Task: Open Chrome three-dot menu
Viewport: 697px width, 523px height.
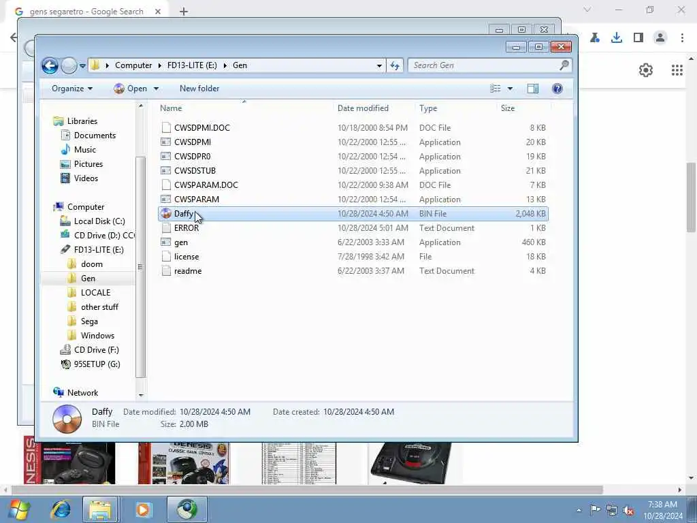Action: (682, 38)
